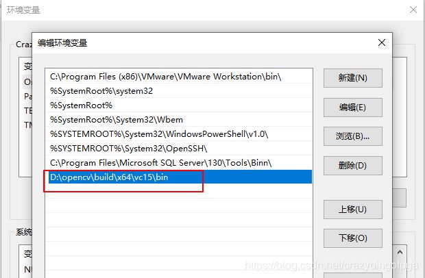Select the %SystemRoot%\System32\Wbem entry
This screenshot has width=425, height=278.
pos(179,120)
